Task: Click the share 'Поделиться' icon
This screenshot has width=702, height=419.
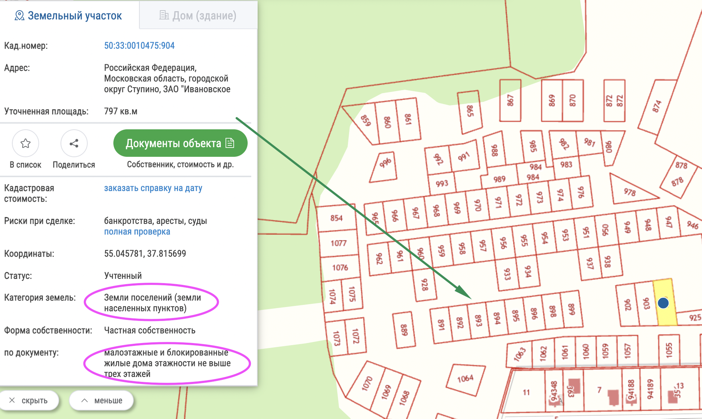Action: point(74,143)
